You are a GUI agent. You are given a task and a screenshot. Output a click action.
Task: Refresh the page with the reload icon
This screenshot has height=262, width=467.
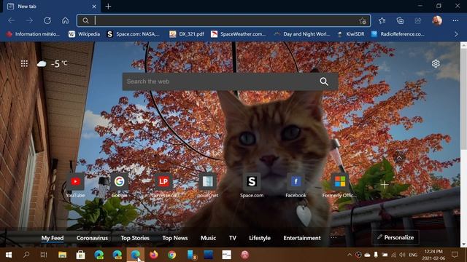point(47,20)
